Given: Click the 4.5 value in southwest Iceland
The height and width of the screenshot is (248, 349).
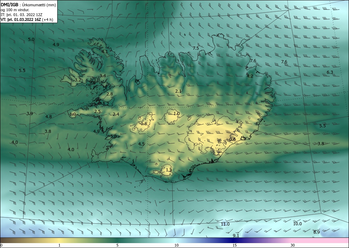Looking at the screenshot, I should 141,144.
